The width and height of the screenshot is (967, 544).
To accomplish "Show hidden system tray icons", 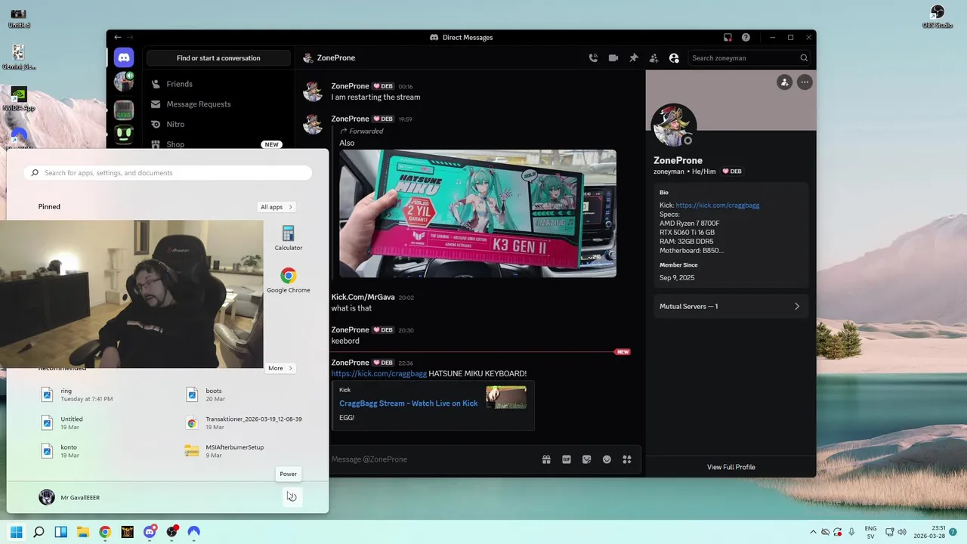I will pos(814,532).
